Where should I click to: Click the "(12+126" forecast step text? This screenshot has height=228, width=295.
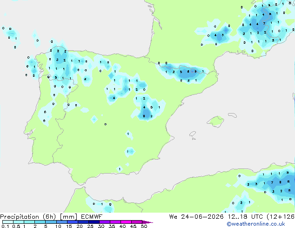[x=281, y=217]
